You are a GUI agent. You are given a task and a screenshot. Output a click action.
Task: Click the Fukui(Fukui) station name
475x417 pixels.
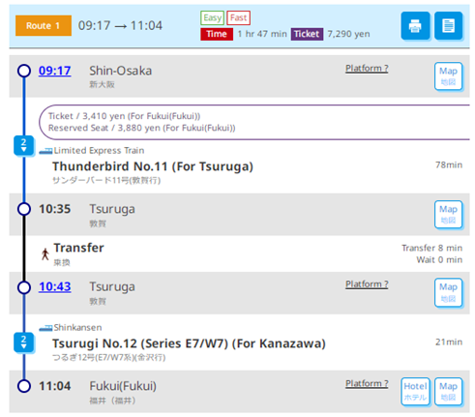[x=123, y=386]
